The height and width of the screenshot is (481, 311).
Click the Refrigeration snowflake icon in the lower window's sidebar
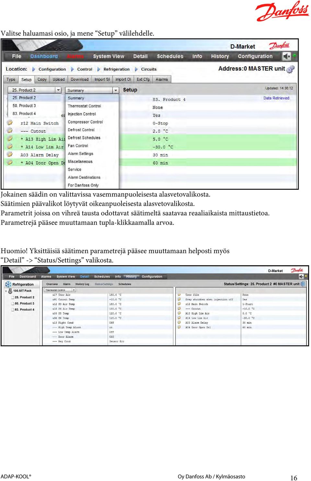(8, 284)
